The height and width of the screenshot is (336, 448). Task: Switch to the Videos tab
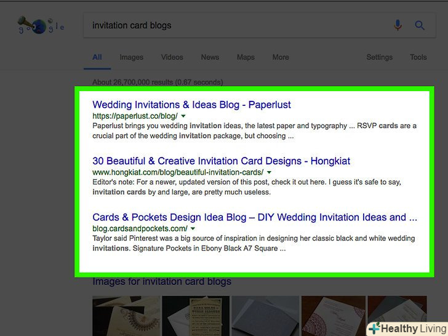pos(172,57)
